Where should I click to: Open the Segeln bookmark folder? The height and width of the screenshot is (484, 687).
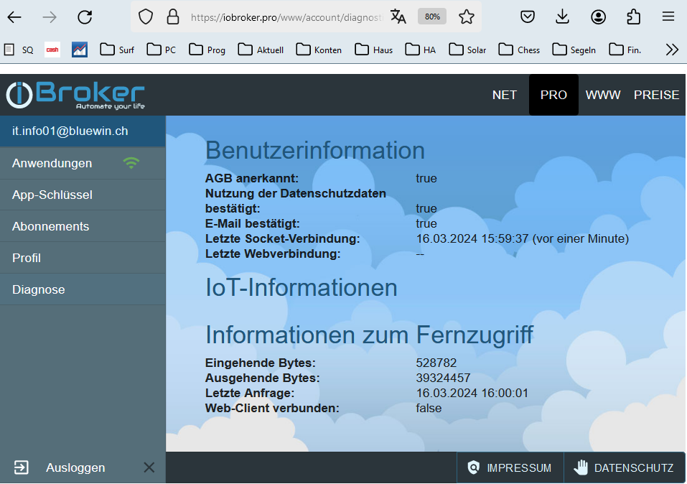(574, 50)
